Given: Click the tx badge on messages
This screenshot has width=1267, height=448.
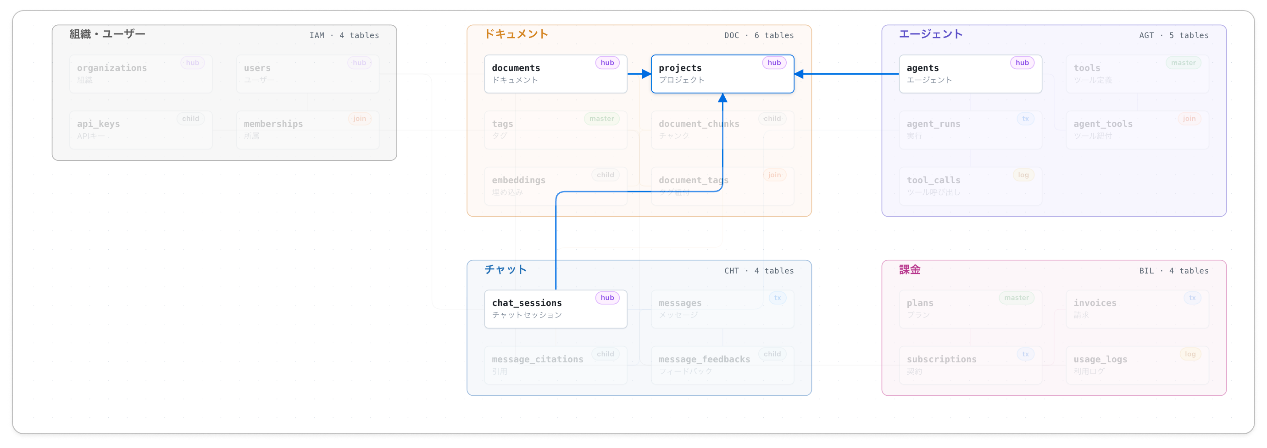Looking at the screenshot, I should (x=777, y=298).
